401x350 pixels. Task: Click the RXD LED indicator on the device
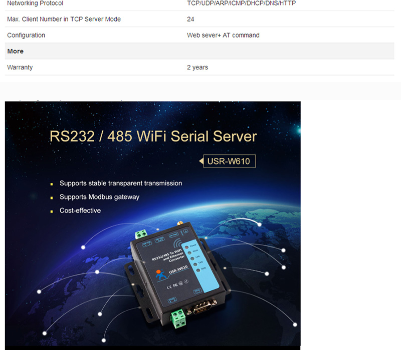198,270
